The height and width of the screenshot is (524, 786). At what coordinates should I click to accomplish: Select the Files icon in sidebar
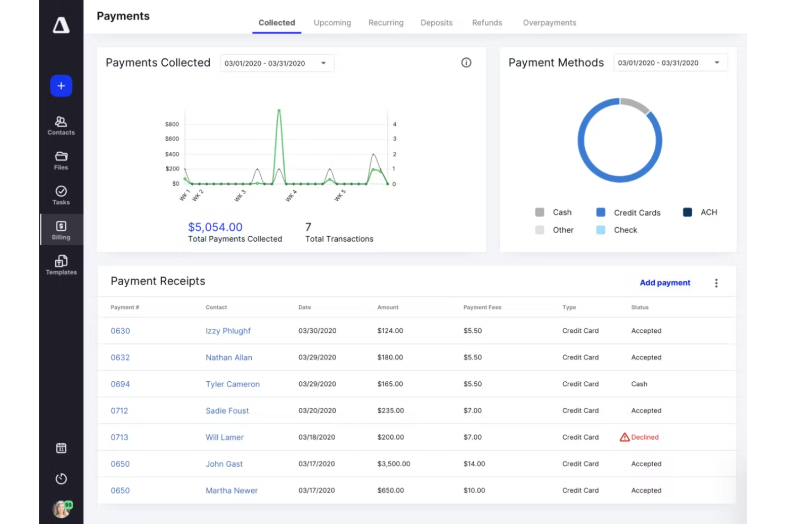click(x=61, y=159)
